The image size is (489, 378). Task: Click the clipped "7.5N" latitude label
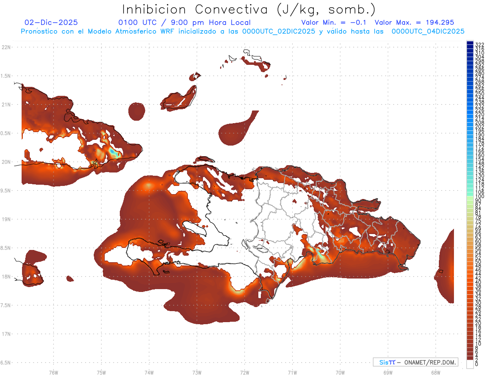pyautogui.click(x=6, y=305)
